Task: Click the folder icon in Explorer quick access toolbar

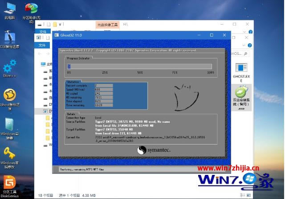Action: (55, 25)
